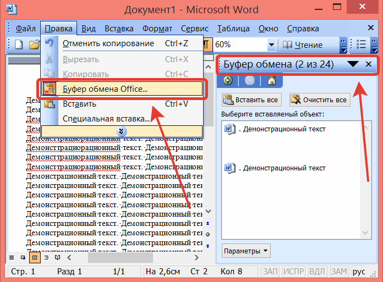Image resolution: width=383 pixels, height=282 pixels.
Task: Toggle the show formatting marks pilcrow icon
Action: click(x=207, y=45)
